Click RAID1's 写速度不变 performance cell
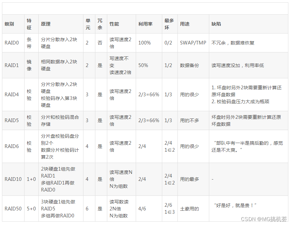The width and height of the screenshot is (292, 225). [122, 65]
